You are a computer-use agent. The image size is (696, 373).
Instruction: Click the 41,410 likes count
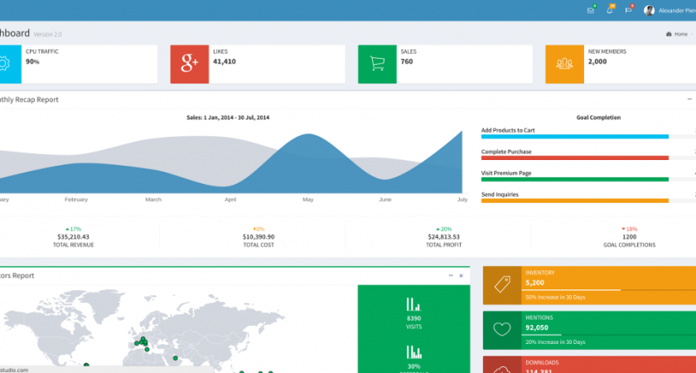point(225,61)
